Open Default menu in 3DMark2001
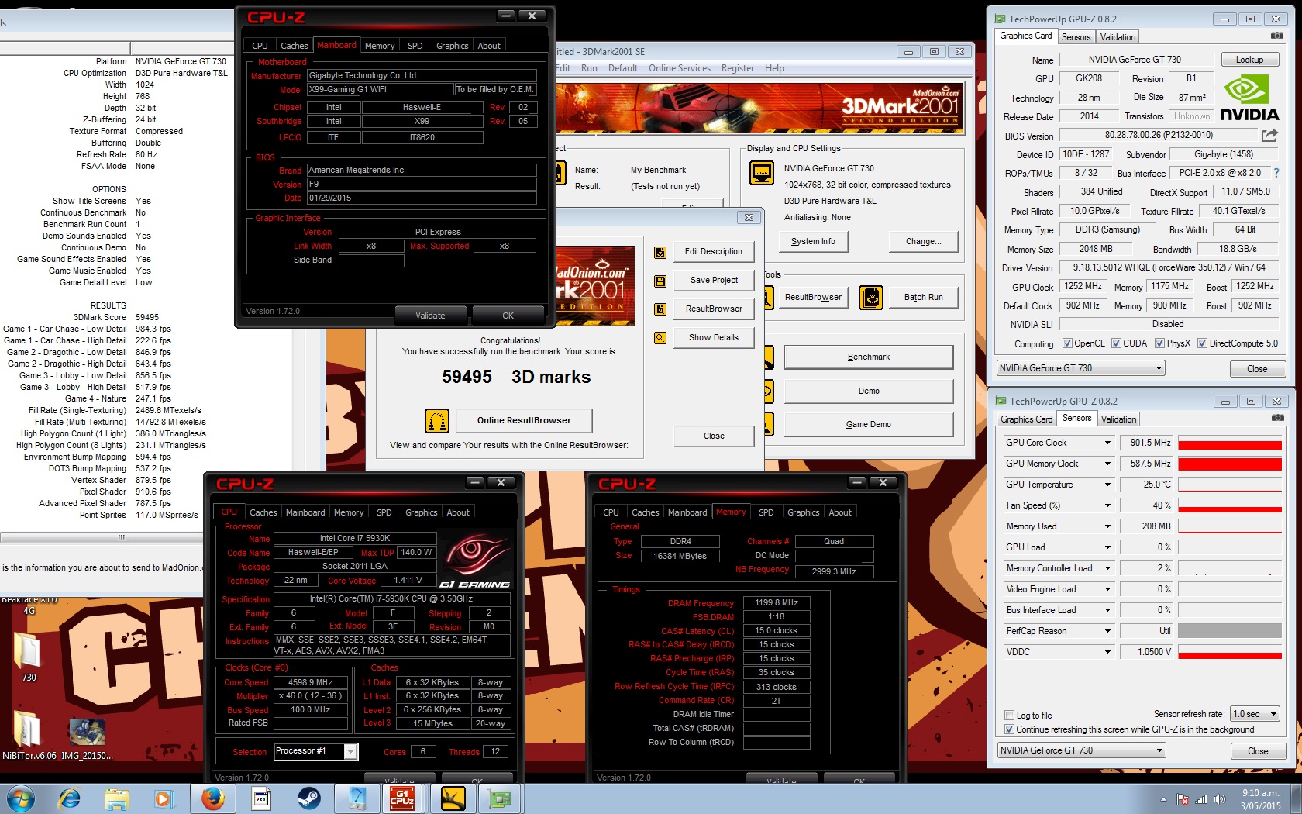The image size is (1302, 814). coord(623,68)
